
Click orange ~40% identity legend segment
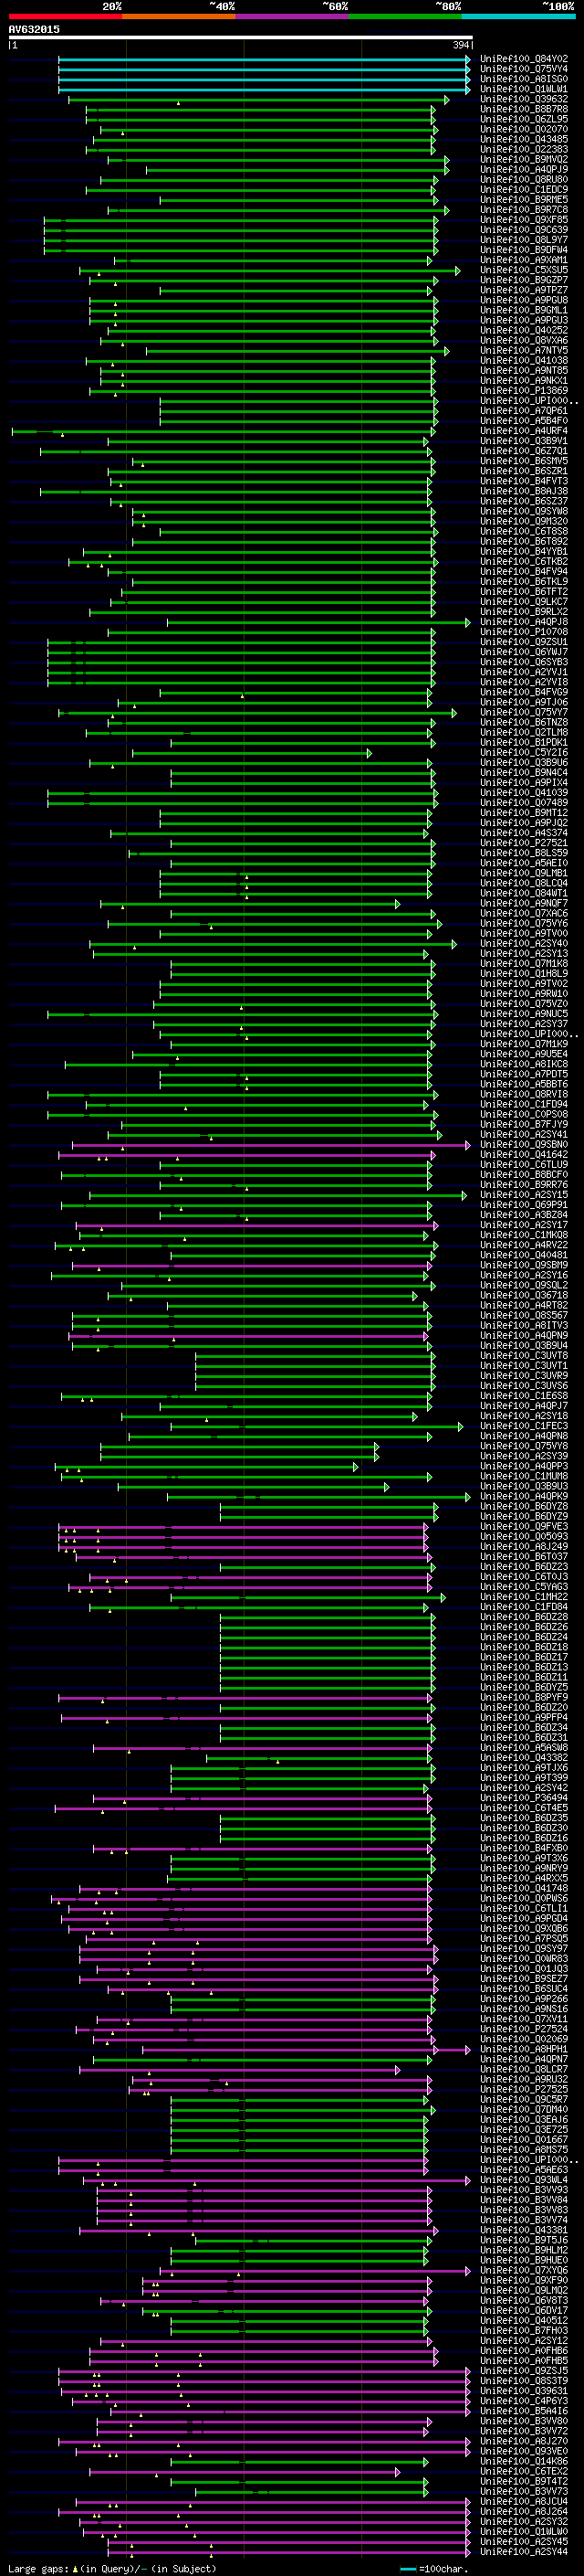179,16
